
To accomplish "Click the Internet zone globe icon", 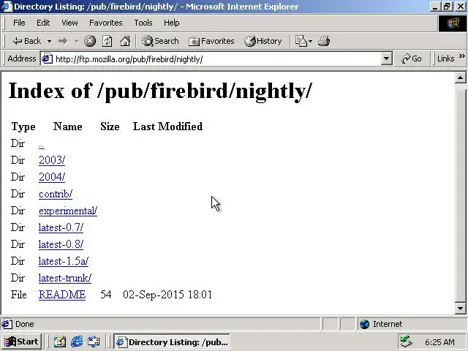I will 364,324.
